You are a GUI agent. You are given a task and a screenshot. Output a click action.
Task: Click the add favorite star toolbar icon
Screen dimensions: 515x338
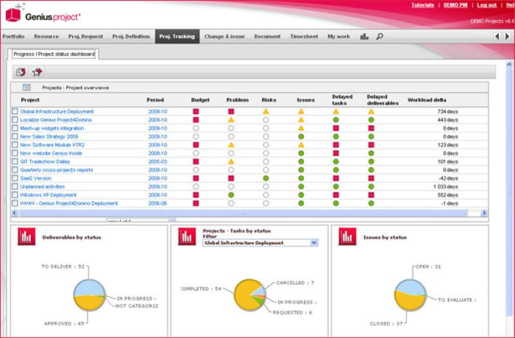click(x=37, y=71)
